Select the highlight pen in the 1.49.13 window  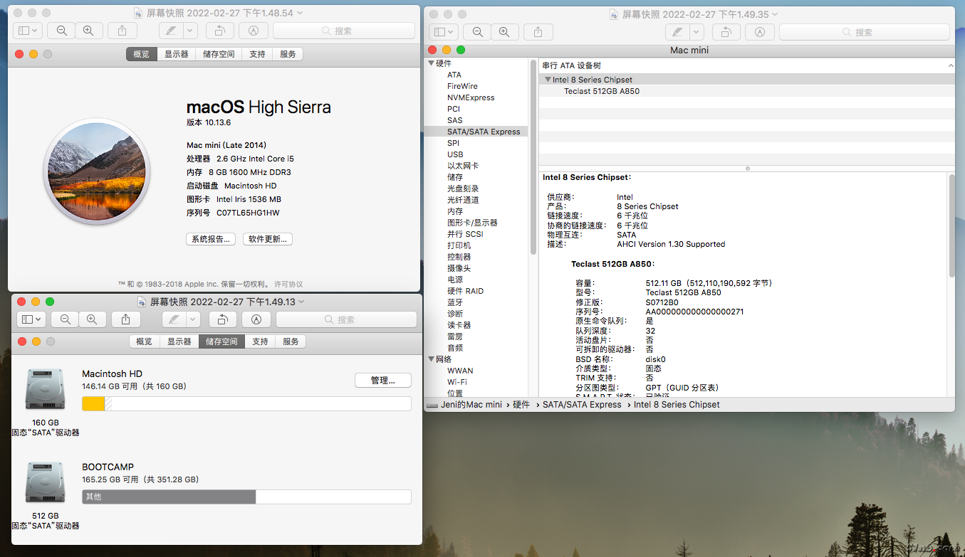[174, 319]
